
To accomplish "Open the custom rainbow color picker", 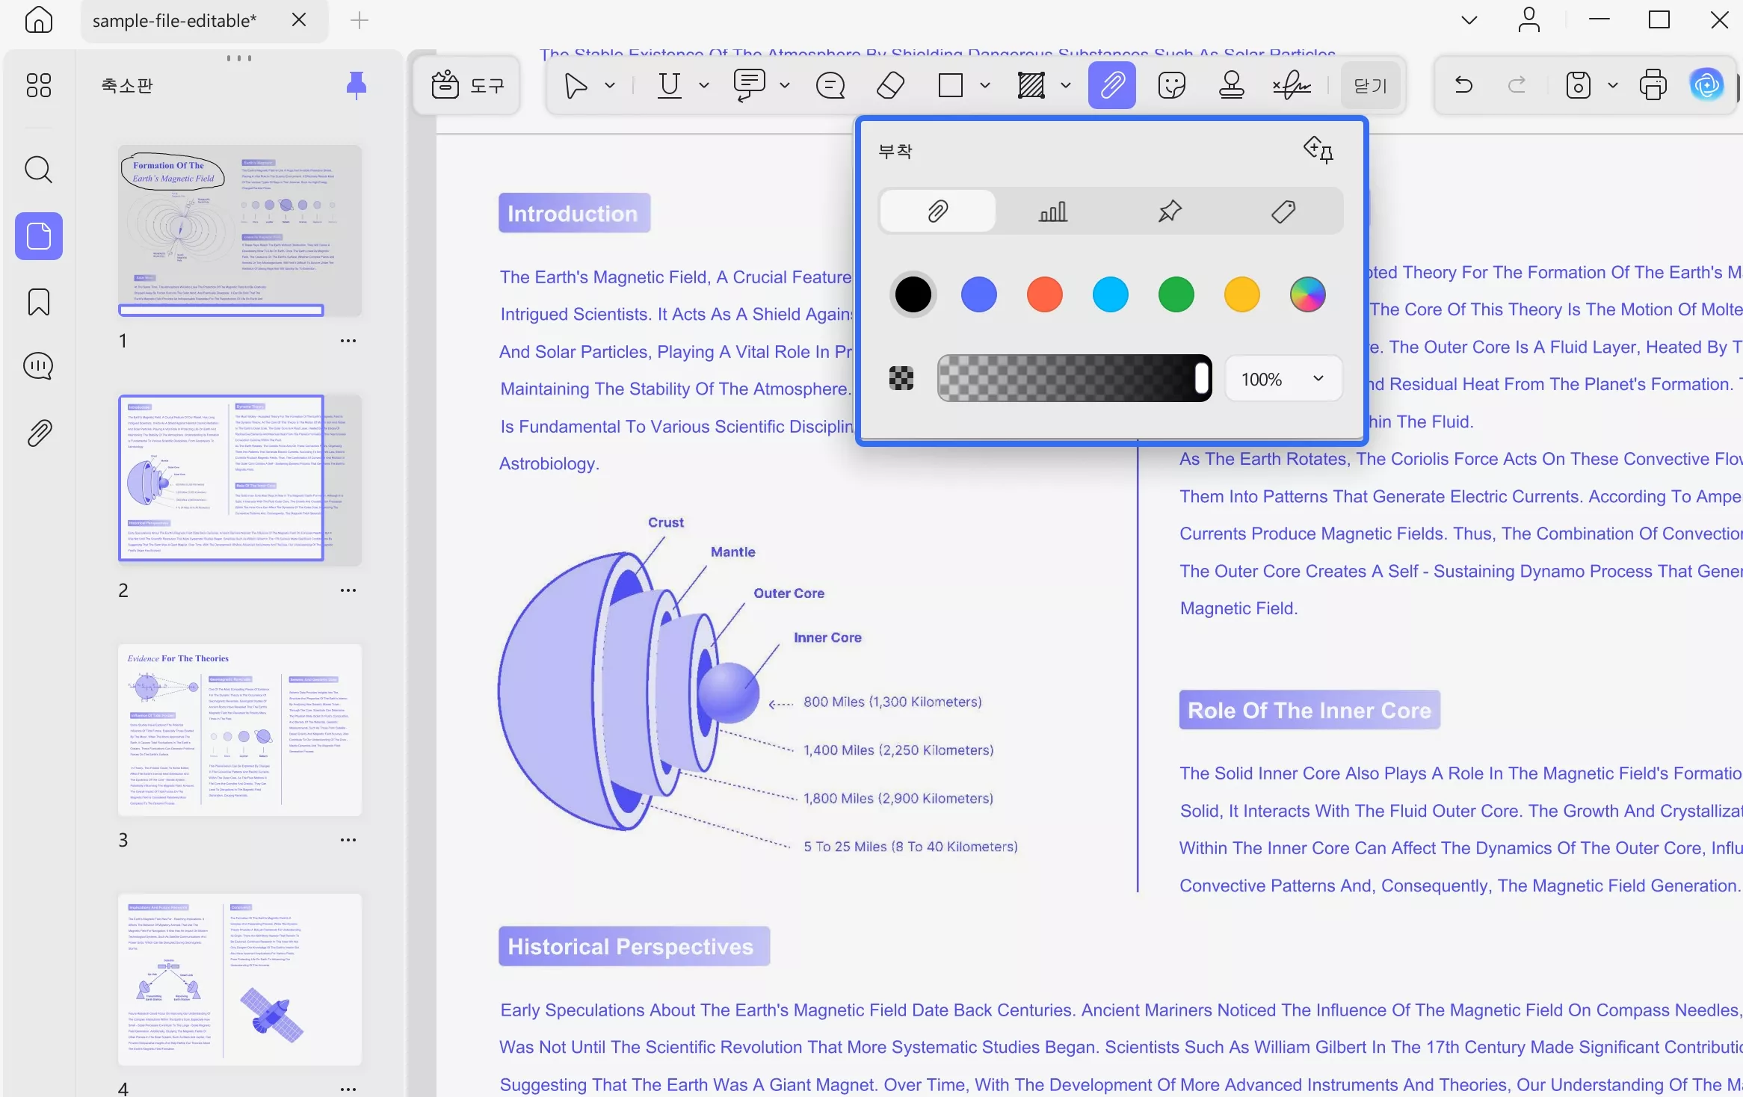I will [1308, 294].
